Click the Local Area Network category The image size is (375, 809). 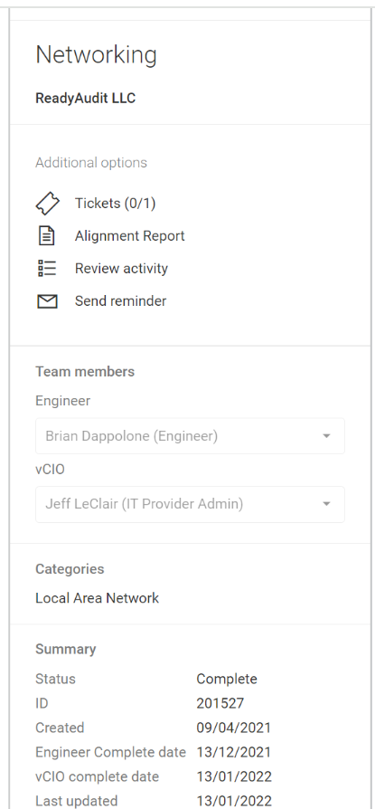point(97,598)
